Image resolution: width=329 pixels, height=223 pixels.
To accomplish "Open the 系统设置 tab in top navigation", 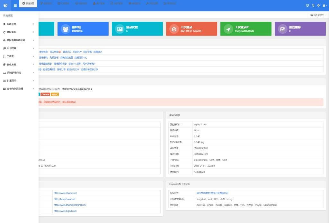I will click(x=28, y=4).
